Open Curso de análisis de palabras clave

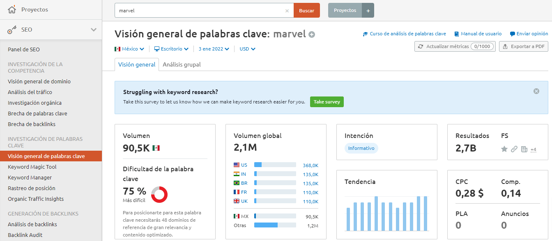(404, 34)
